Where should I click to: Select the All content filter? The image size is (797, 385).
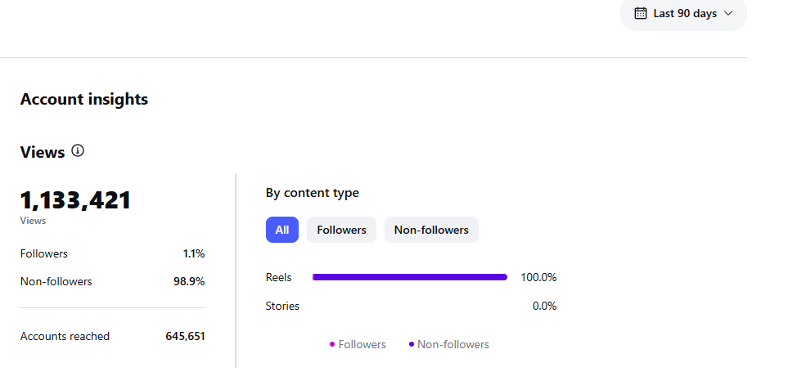[x=282, y=230]
